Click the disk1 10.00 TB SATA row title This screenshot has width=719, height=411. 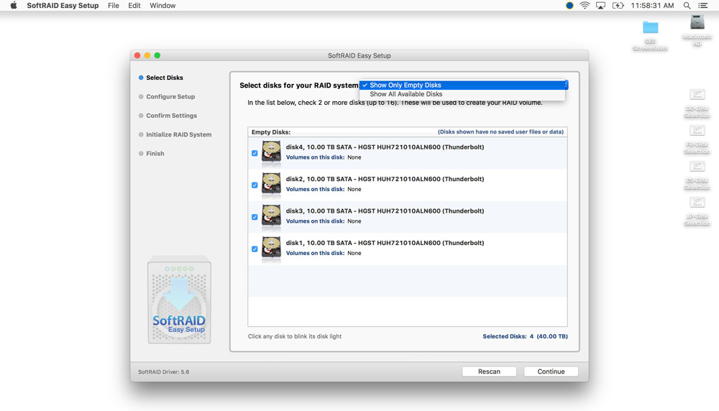click(385, 243)
